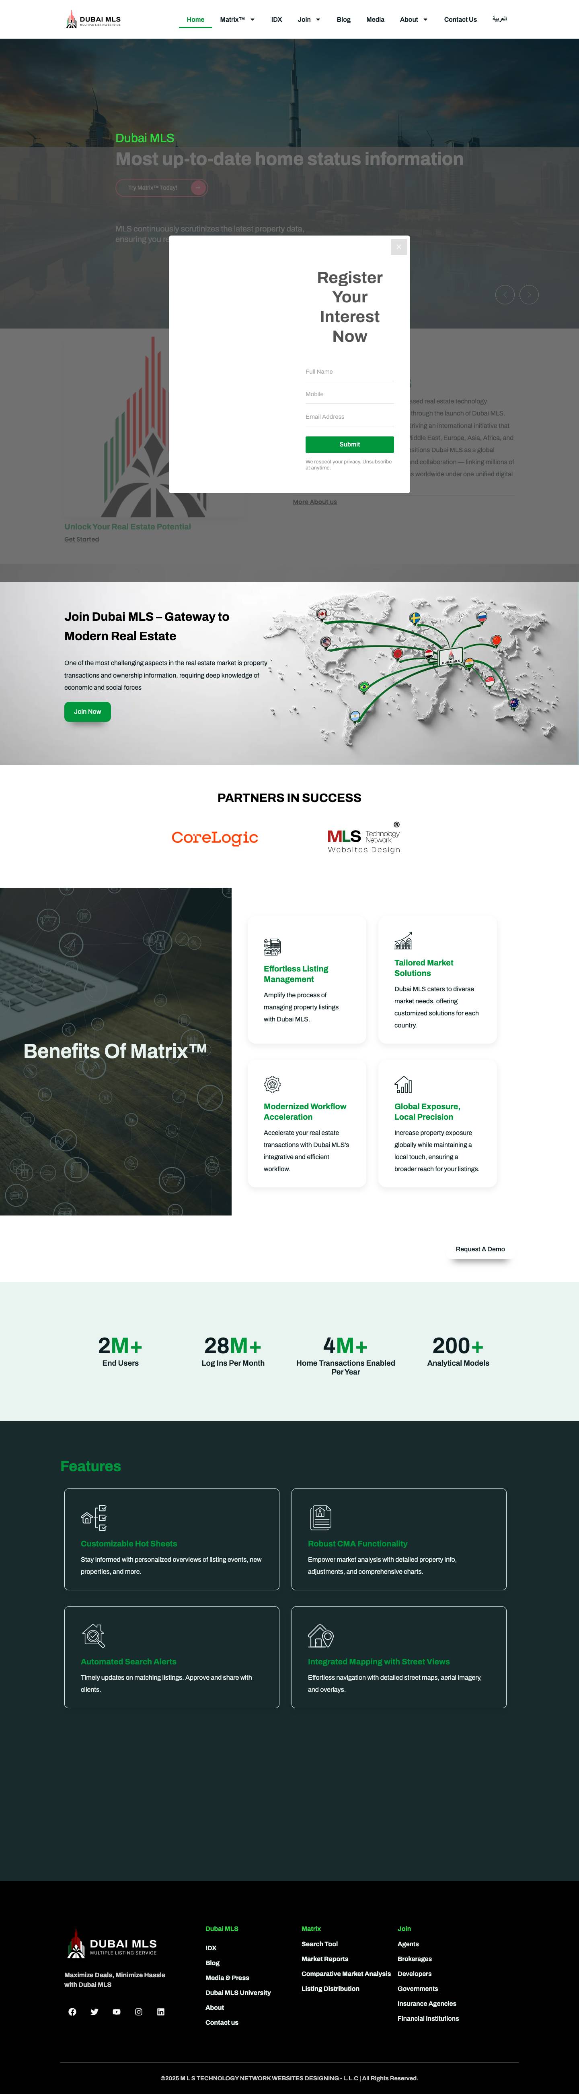
Task: Open the footer Blog link
Action: click(213, 1963)
